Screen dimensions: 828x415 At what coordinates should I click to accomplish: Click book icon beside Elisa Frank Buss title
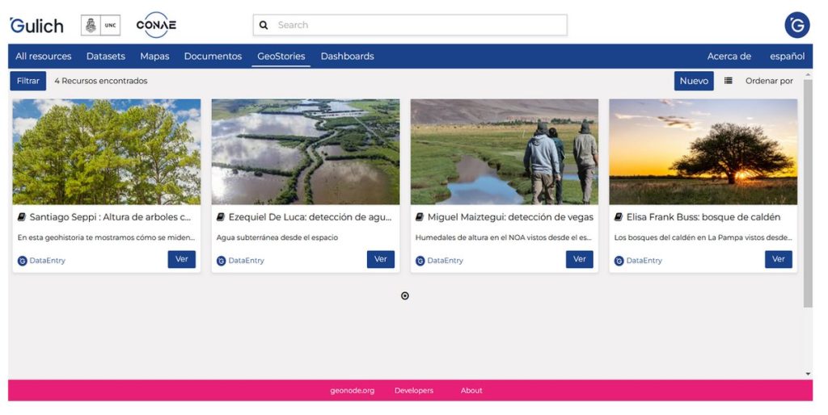click(x=619, y=216)
